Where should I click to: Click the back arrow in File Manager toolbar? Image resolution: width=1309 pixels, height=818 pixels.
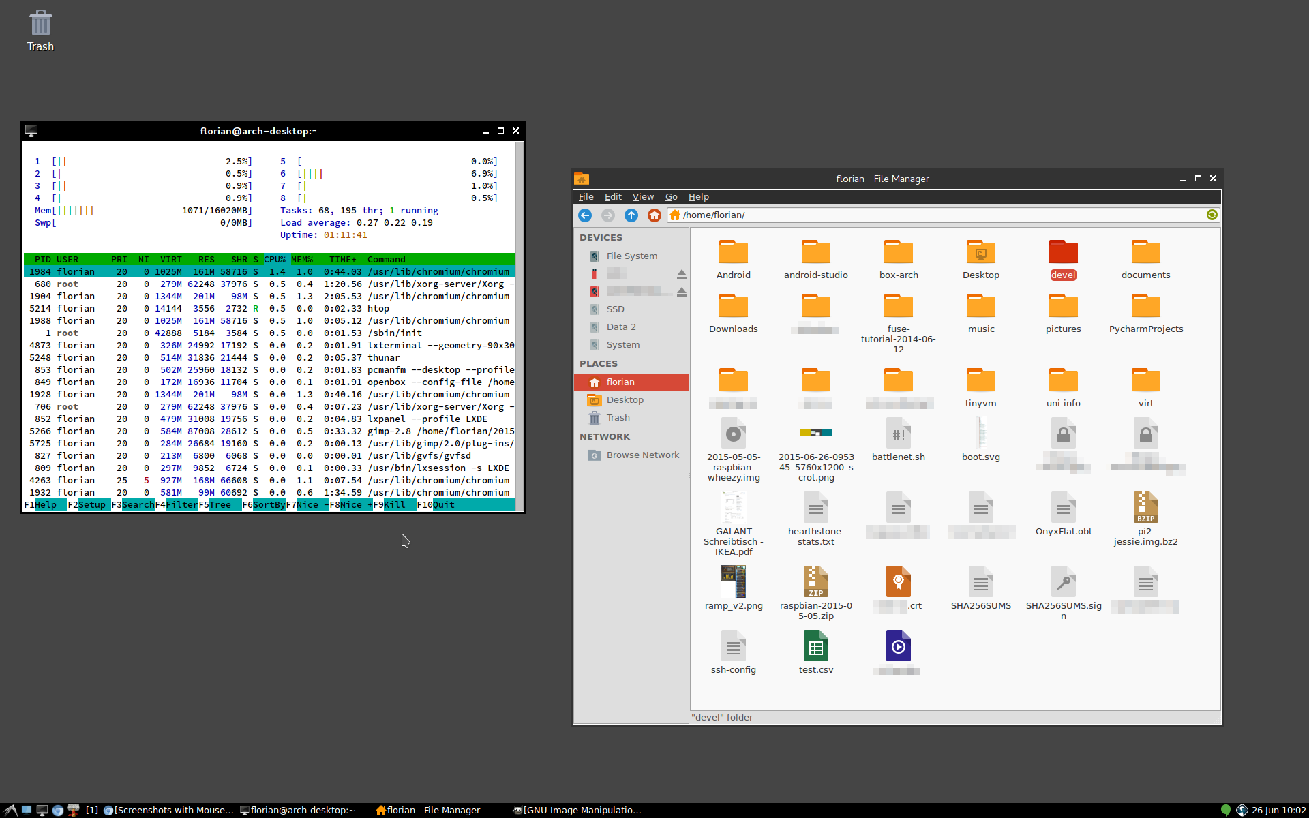(585, 215)
